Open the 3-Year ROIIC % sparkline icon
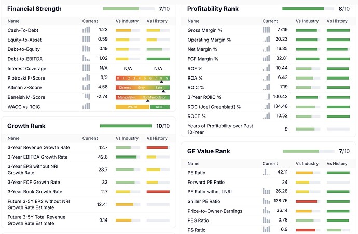 (266, 97)
